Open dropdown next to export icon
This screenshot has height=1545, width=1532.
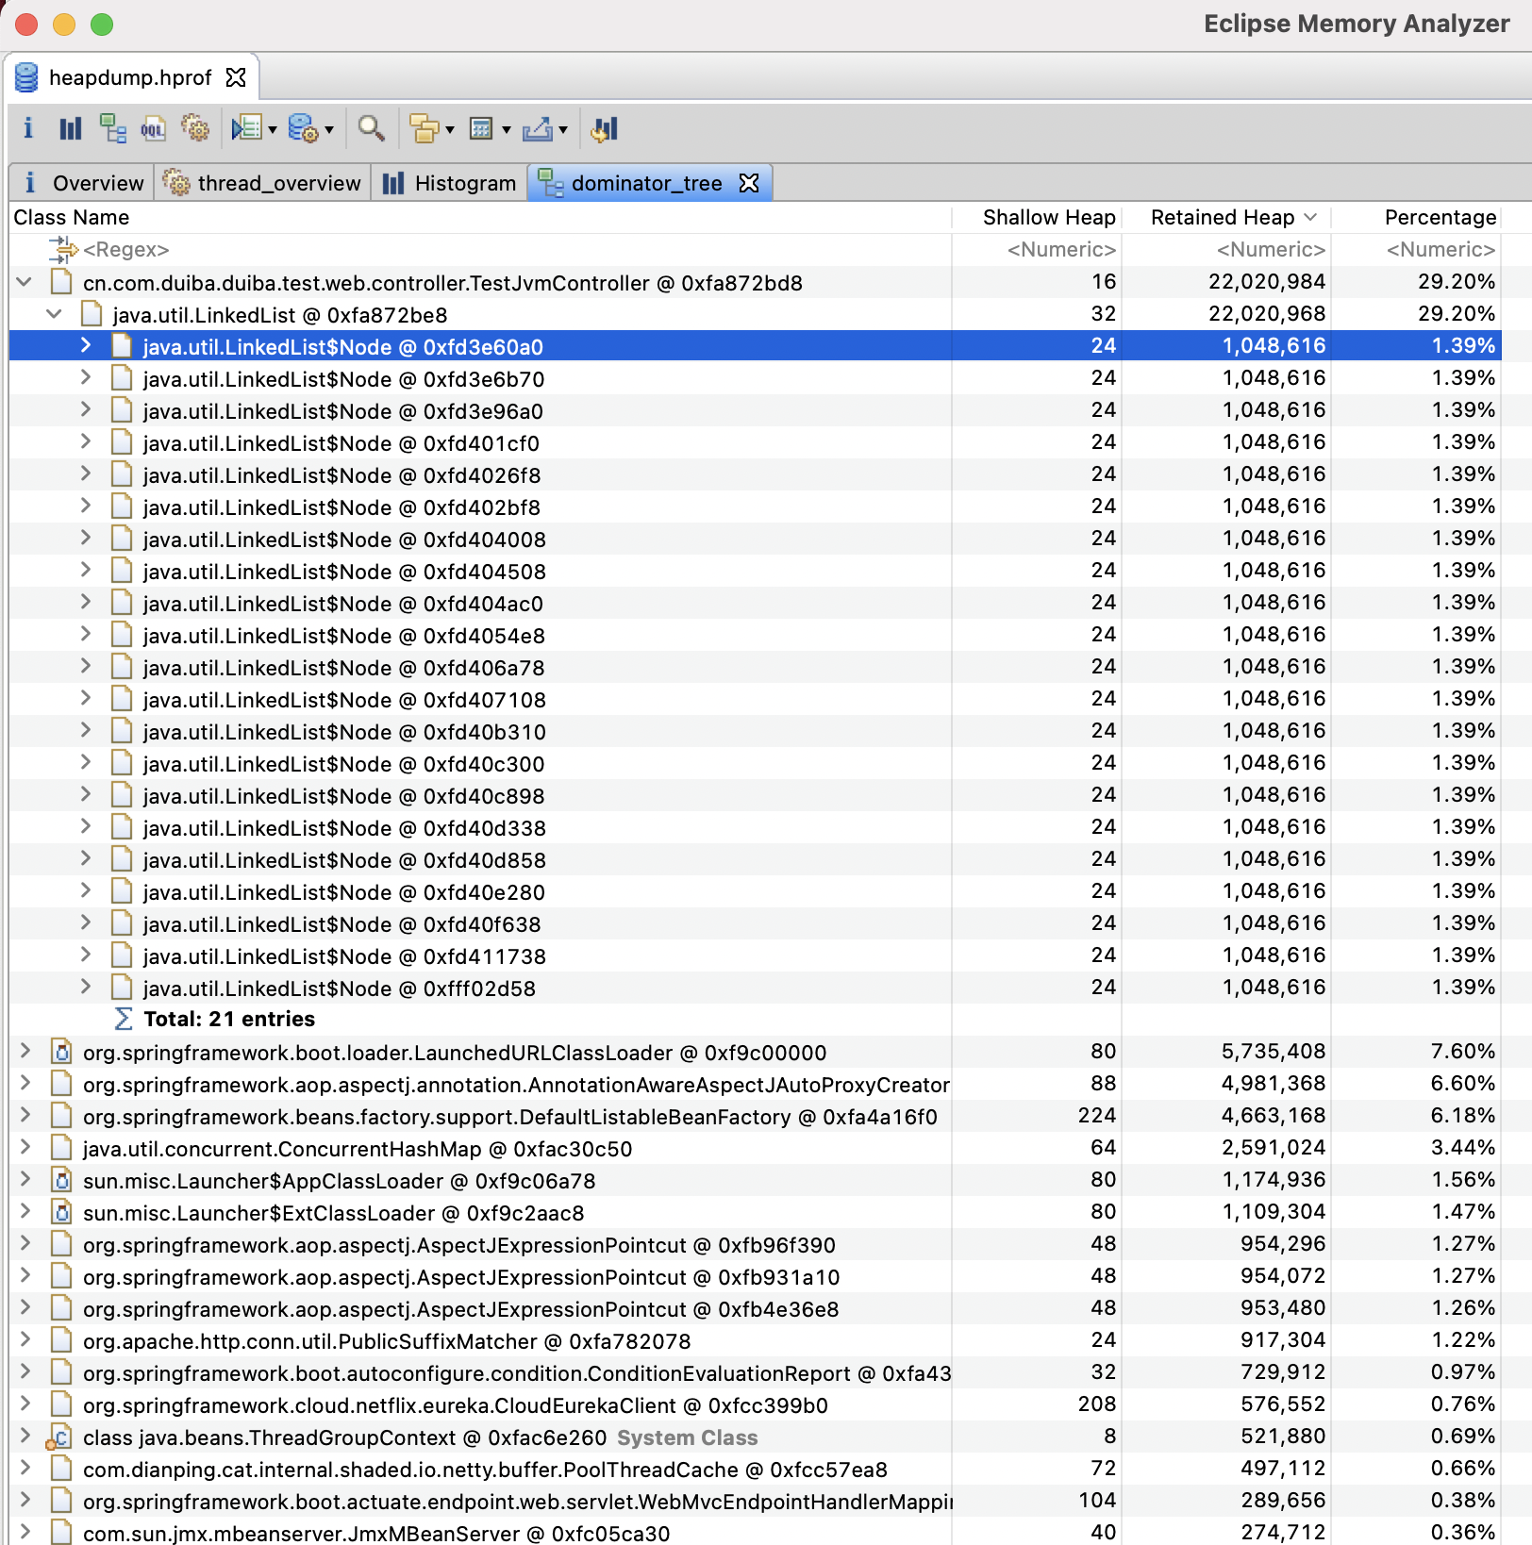point(563,129)
